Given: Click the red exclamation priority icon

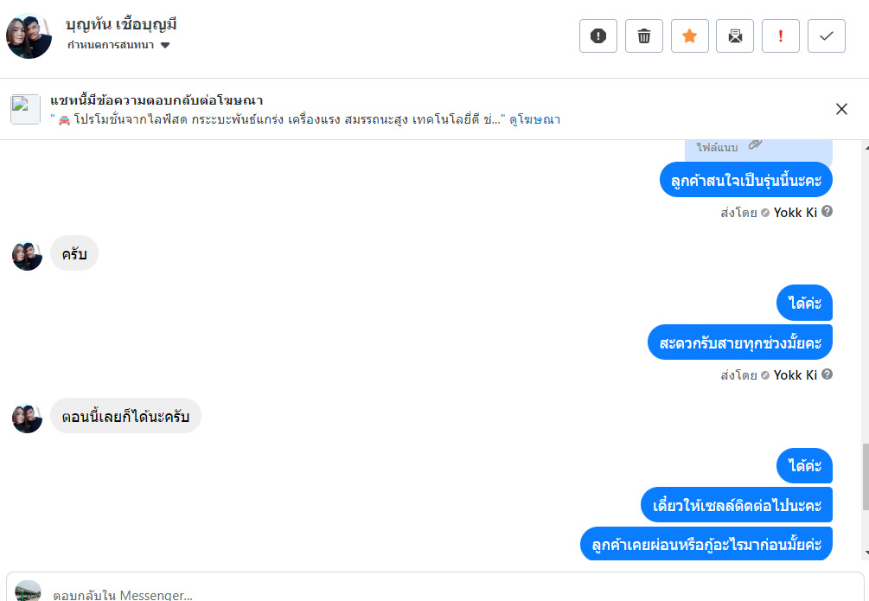Looking at the screenshot, I should coord(781,35).
